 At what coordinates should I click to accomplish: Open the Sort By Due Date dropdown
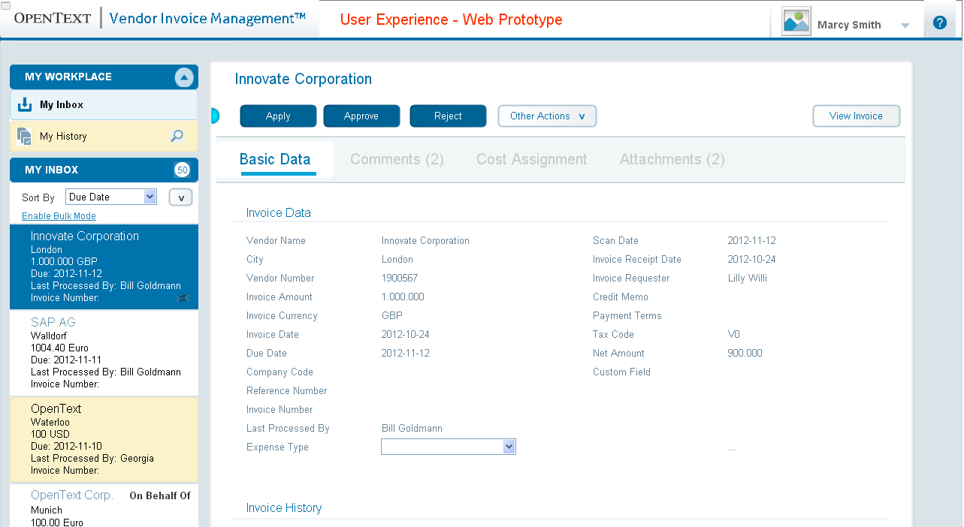click(111, 197)
